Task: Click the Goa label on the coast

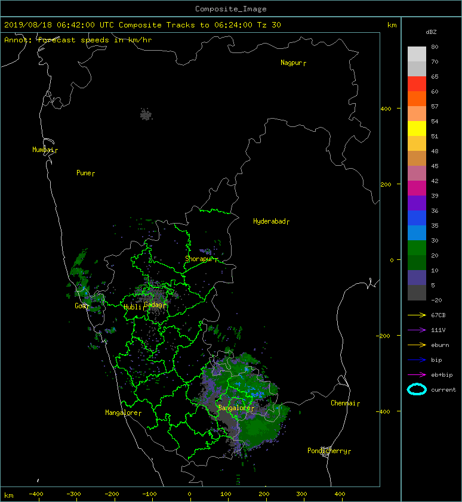Action: pyautogui.click(x=81, y=306)
